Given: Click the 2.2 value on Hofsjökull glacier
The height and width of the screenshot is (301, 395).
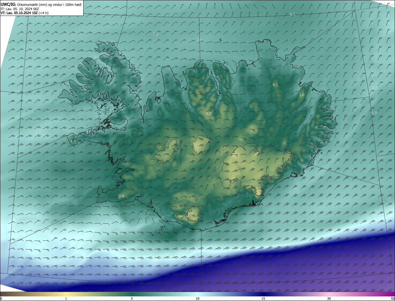Looking at the screenshot, I should 197,146.
